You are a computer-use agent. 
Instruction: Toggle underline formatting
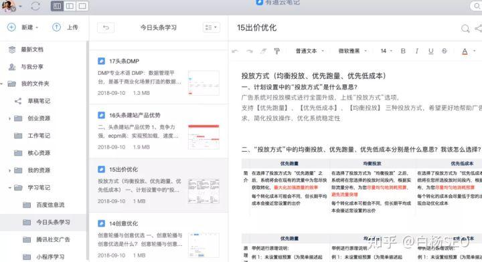point(430,51)
